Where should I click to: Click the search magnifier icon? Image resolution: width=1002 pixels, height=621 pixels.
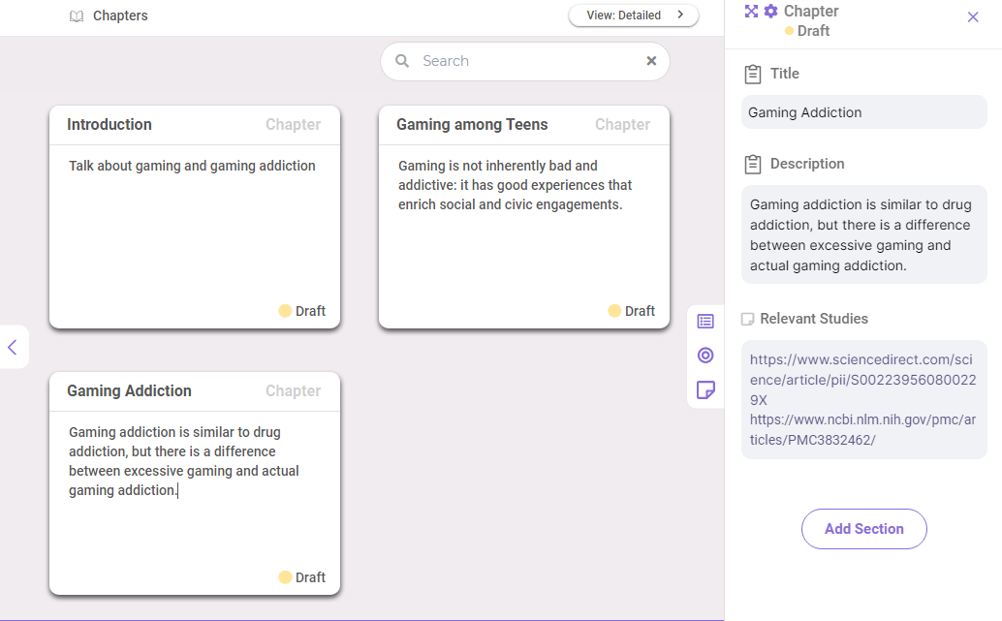[x=402, y=61]
